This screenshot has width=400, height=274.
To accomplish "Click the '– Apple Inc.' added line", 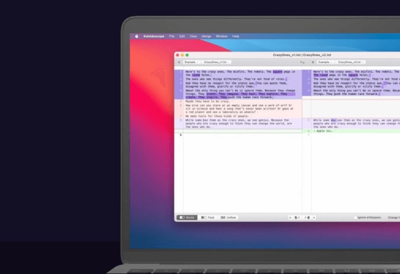I will tap(323, 131).
